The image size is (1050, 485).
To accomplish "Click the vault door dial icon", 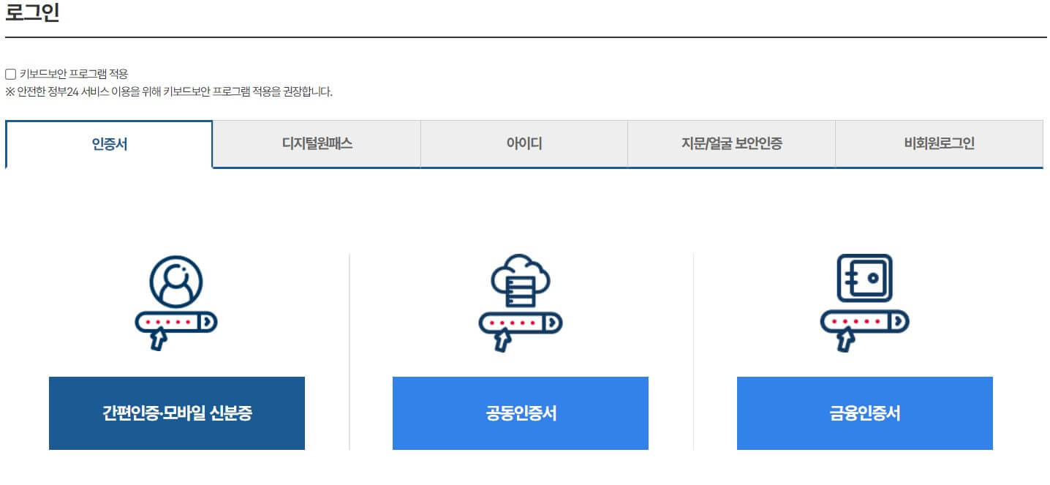I will [875, 279].
